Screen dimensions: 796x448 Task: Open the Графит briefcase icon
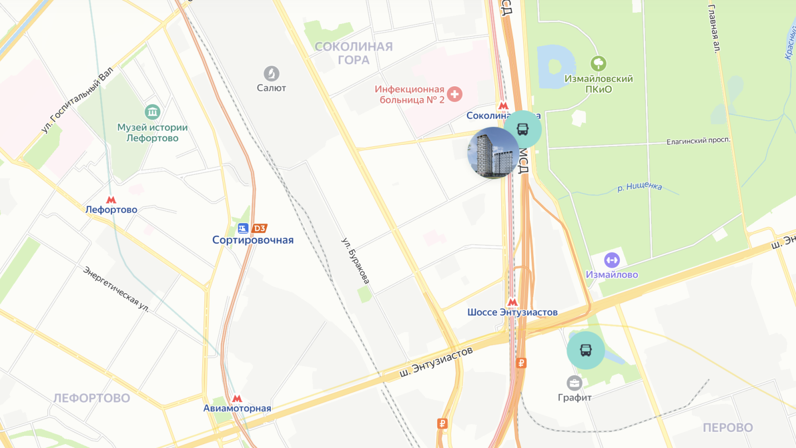point(574,383)
